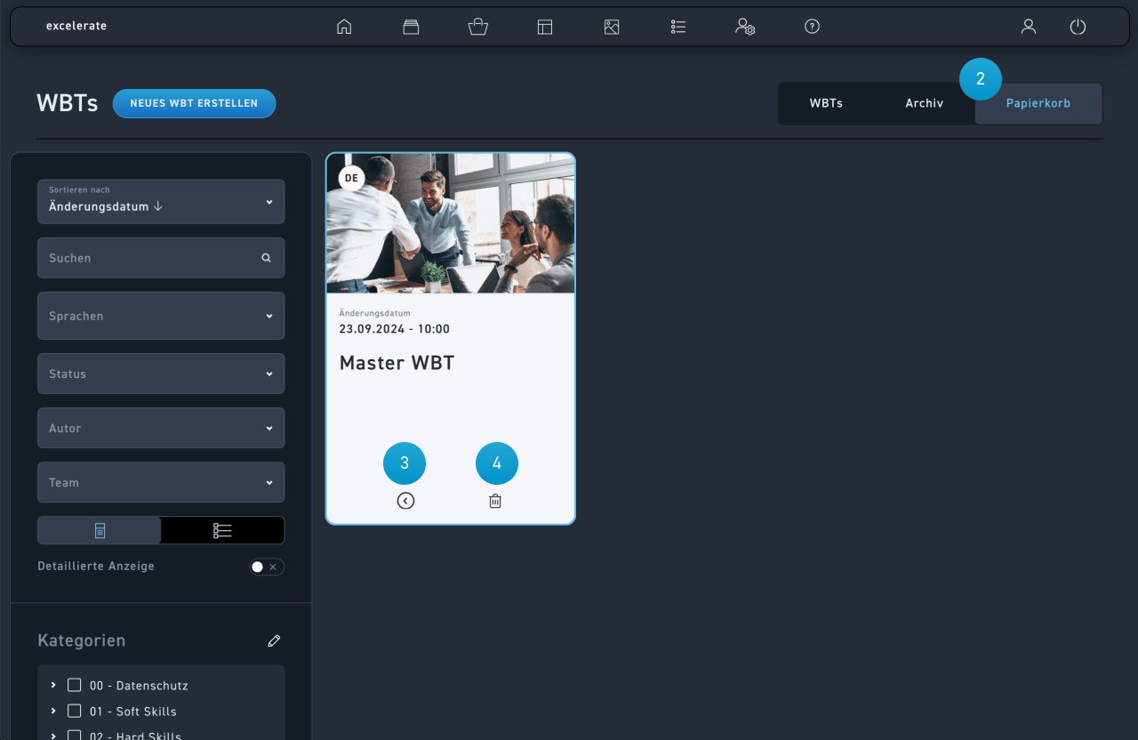
Task: Click the Suchen search input field
Action: click(x=151, y=258)
